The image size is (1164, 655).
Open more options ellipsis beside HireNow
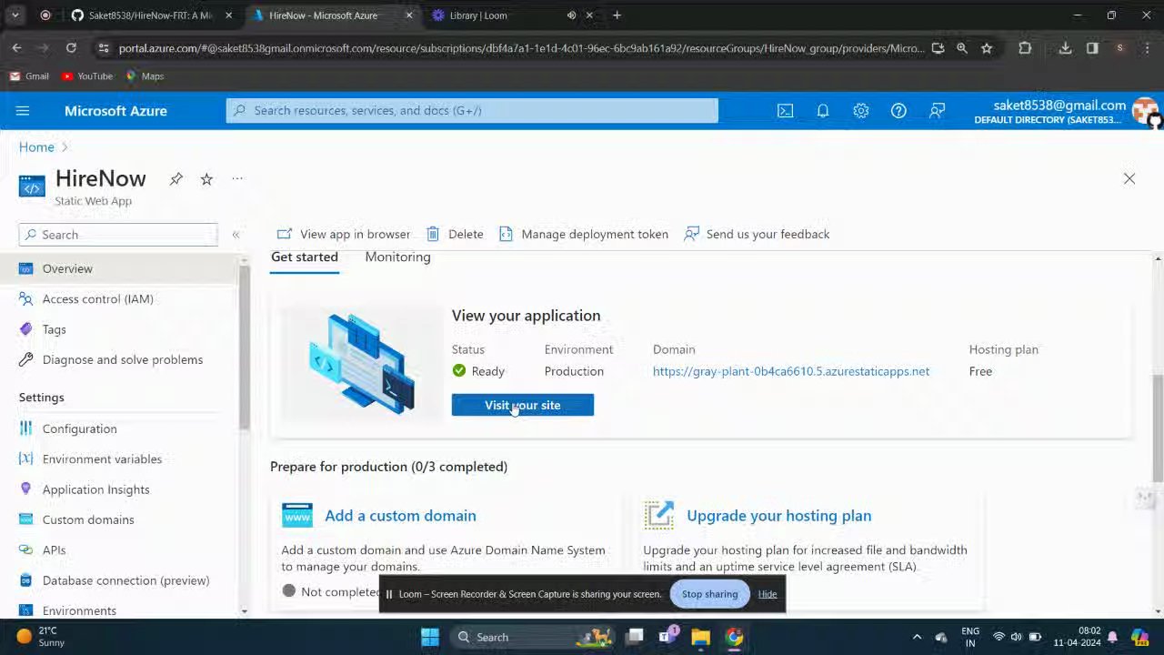[x=237, y=179]
